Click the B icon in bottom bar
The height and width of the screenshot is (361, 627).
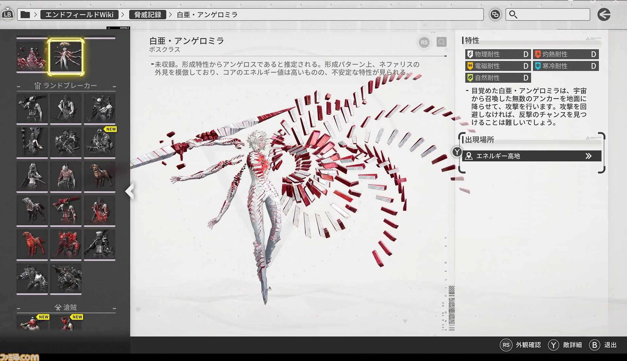(594, 345)
